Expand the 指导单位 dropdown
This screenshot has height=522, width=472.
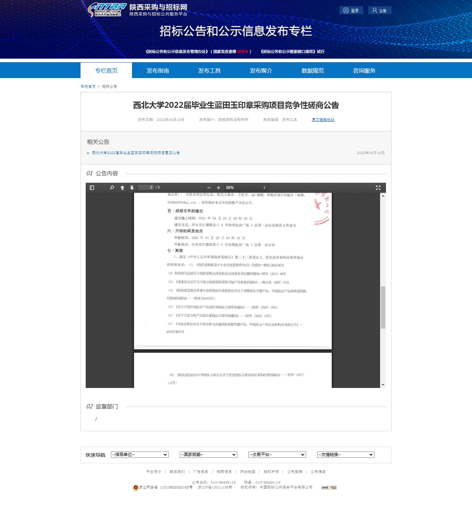tap(140, 455)
